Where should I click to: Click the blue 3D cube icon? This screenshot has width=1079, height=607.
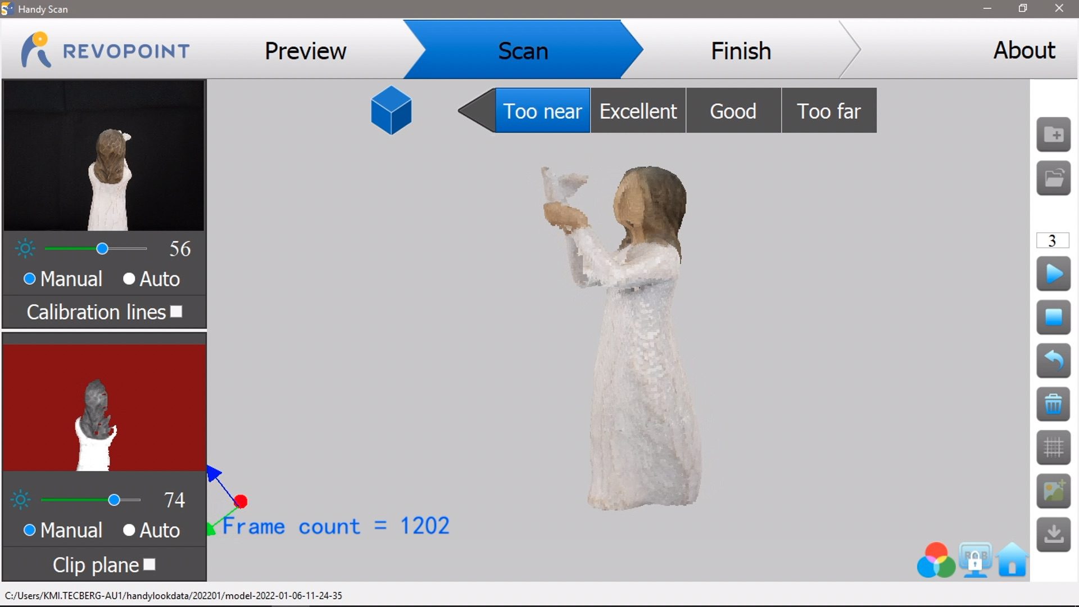[x=391, y=110]
